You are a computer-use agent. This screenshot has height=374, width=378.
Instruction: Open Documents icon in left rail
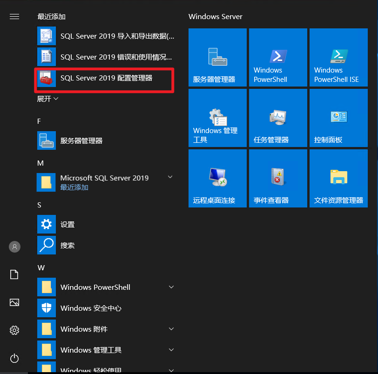14,274
